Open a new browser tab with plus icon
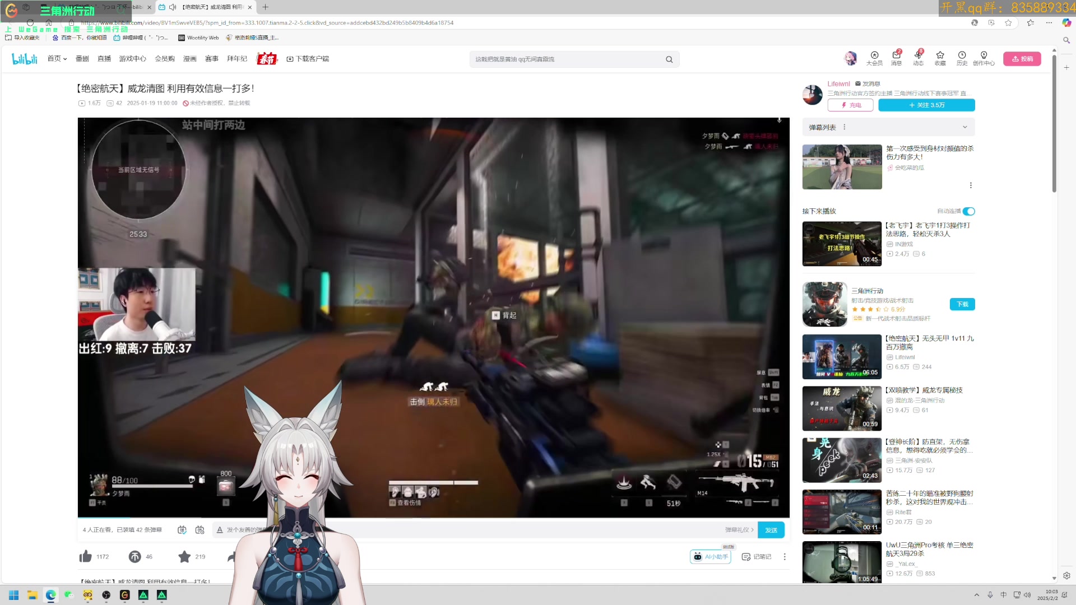The image size is (1076, 605). [x=265, y=7]
